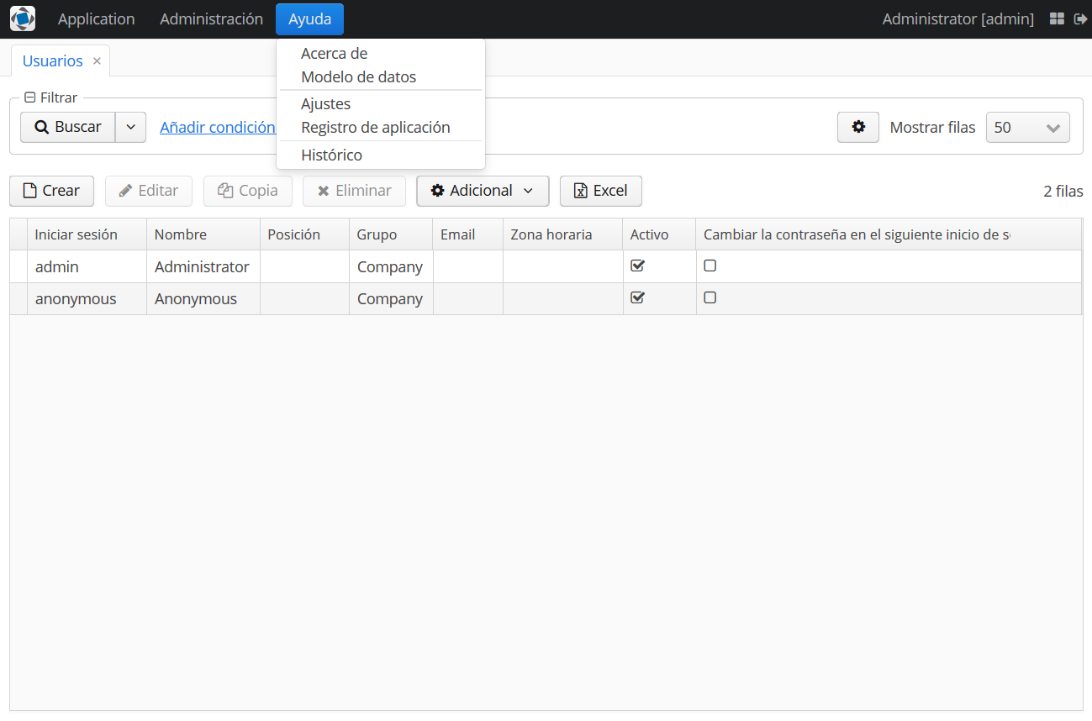Toggle Activo checkbox for anonymous user
This screenshot has height=721, width=1092.
[x=637, y=297]
